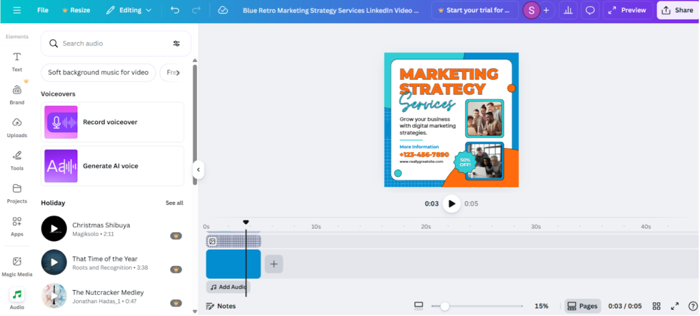
Task: Open the Tools panel
Action: point(17,160)
